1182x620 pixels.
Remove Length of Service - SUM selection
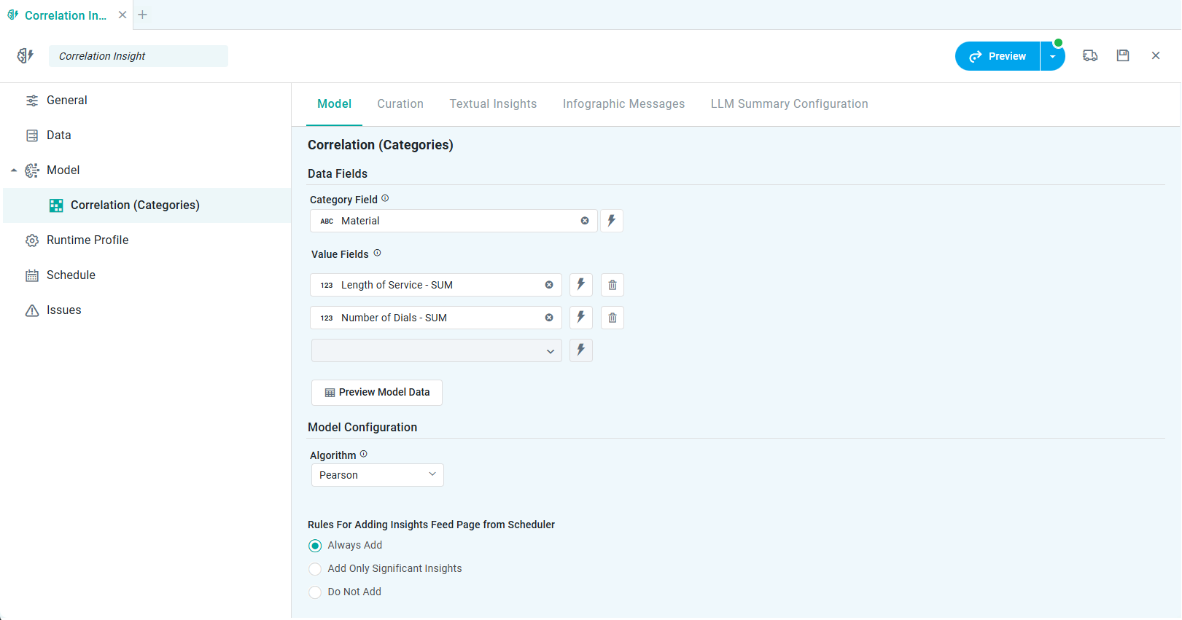coord(549,285)
